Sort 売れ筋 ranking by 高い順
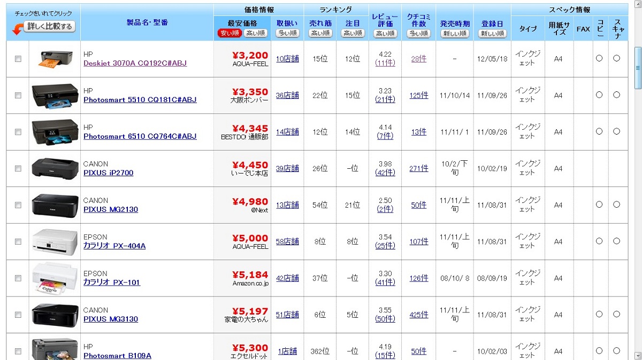The height and width of the screenshot is (360, 642). coord(320,33)
